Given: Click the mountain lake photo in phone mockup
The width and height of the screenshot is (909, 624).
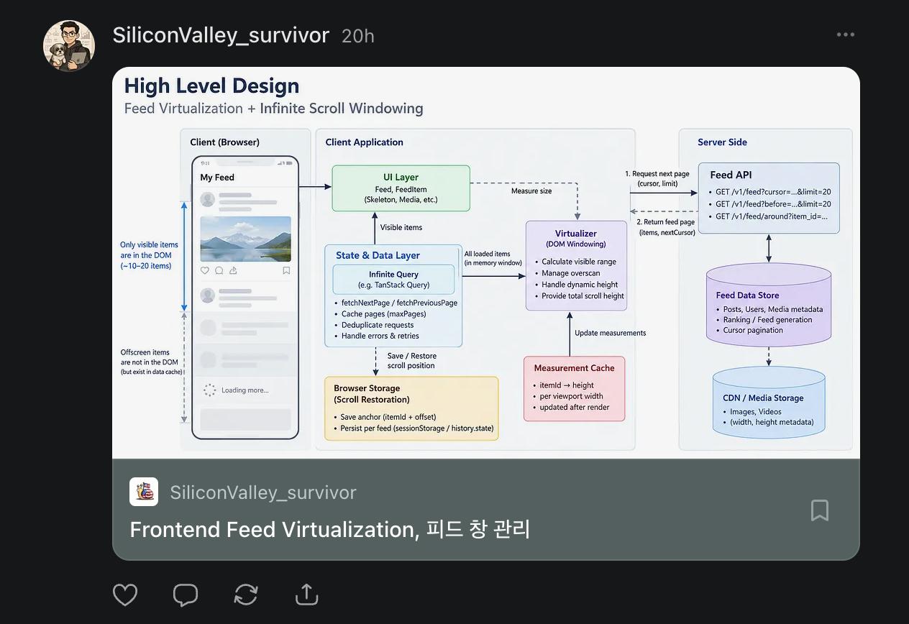Looking at the screenshot, I should click(x=245, y=239).
